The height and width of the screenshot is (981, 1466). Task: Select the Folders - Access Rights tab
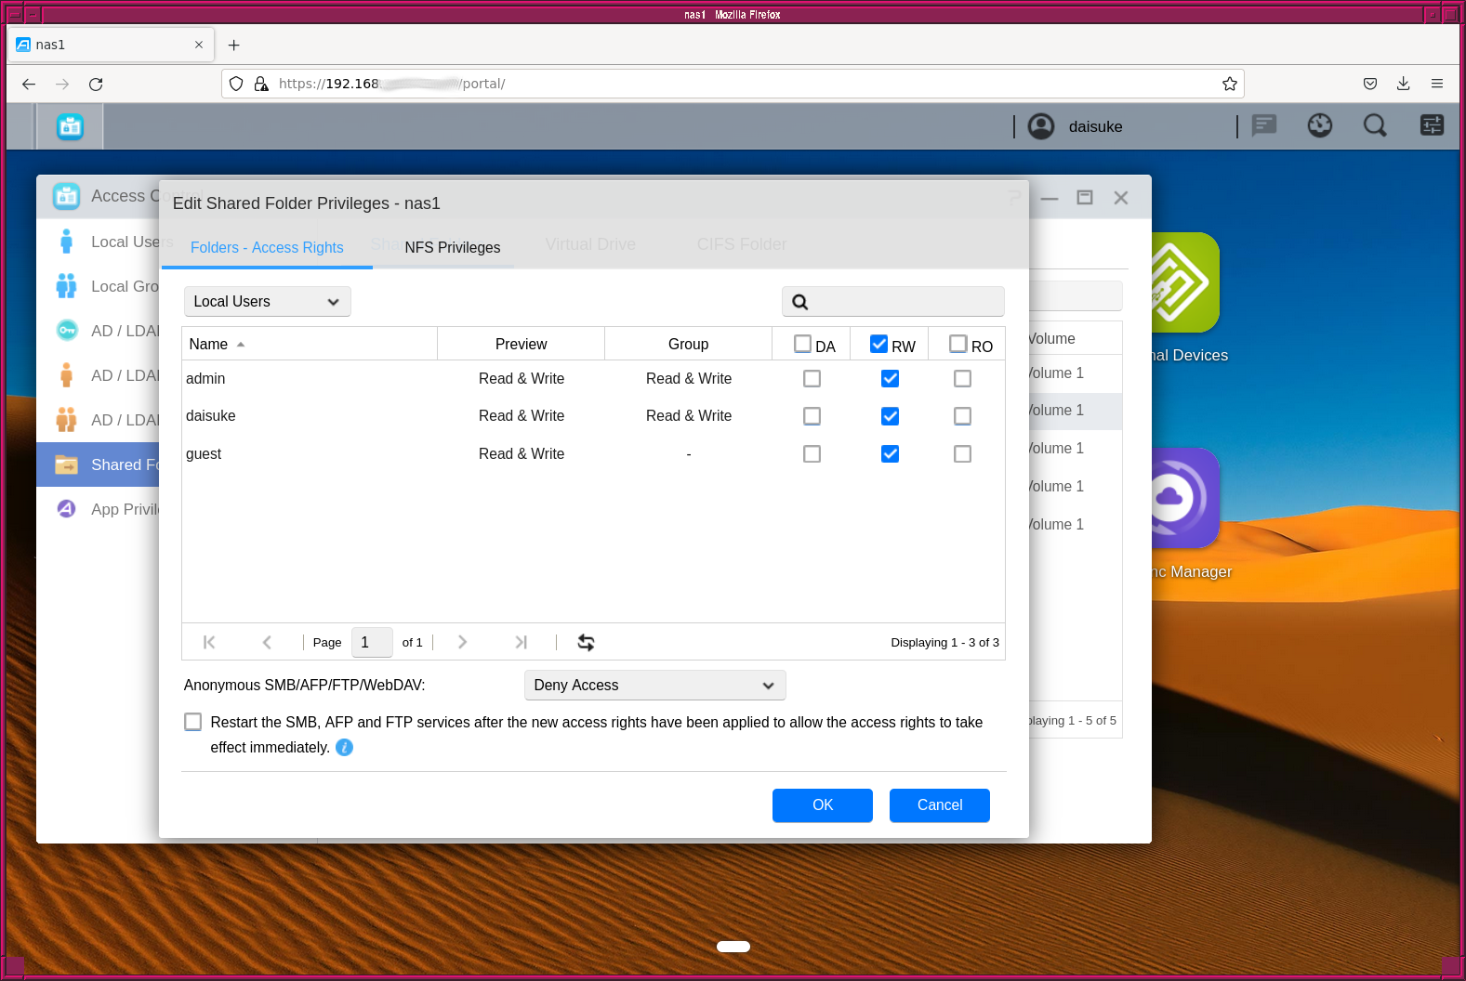click(267, 247)
